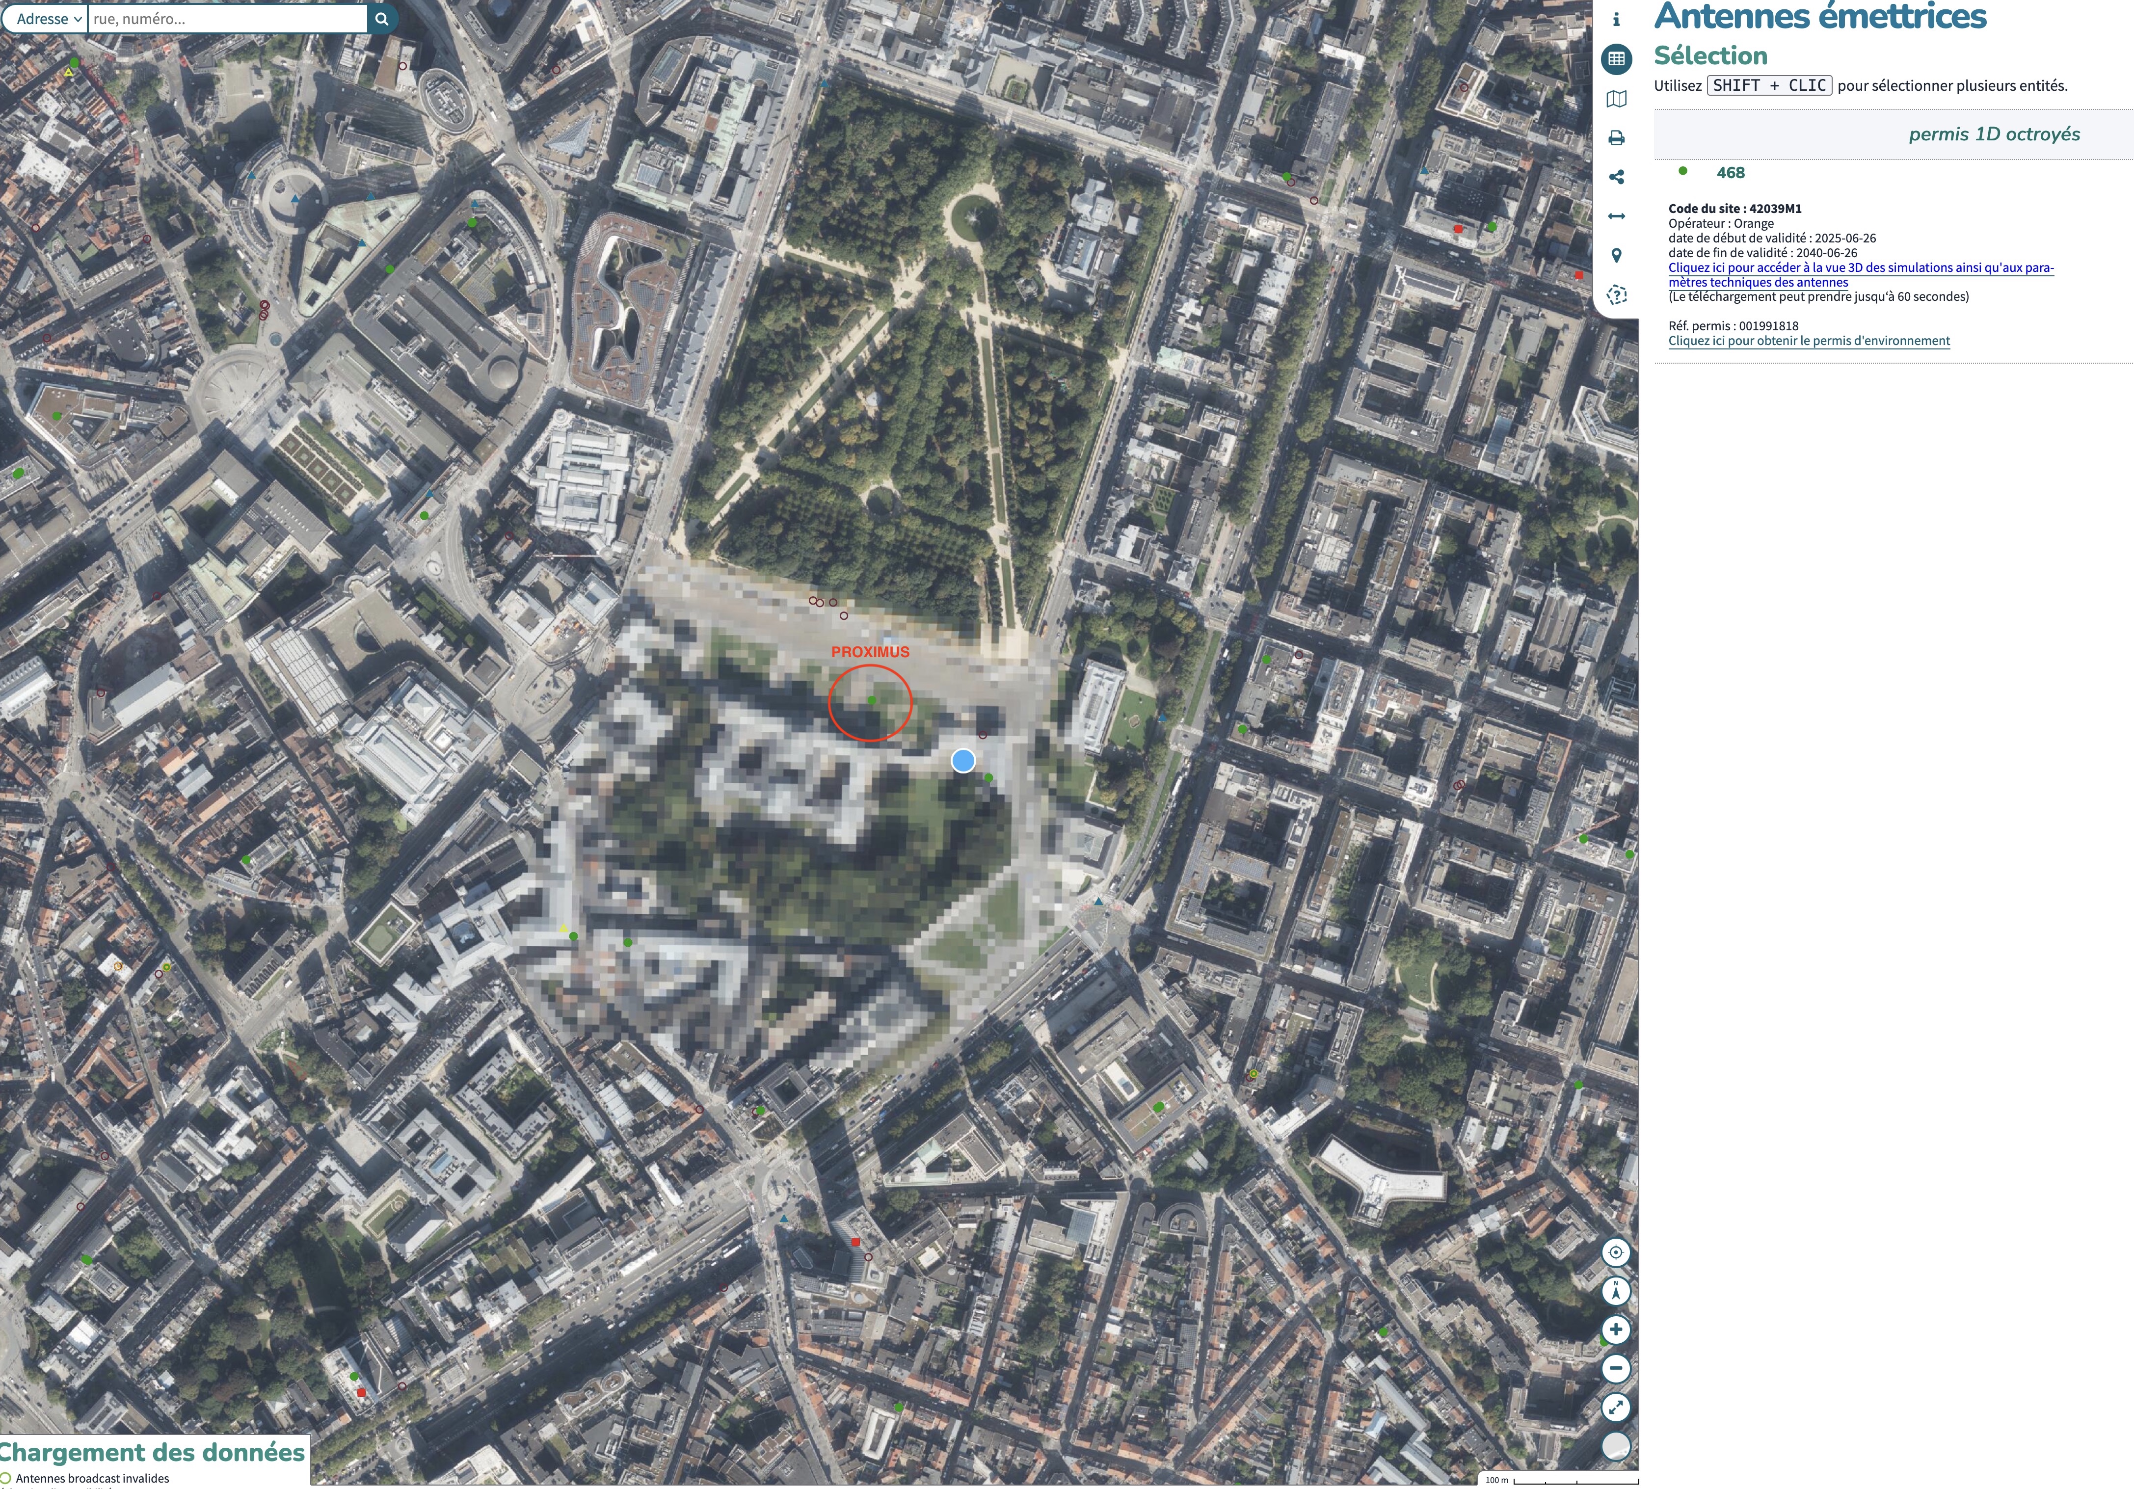Viewport: 2134px width, 1489px height.
Task: Click the address search input field
Action: click(x=228, y=19)
